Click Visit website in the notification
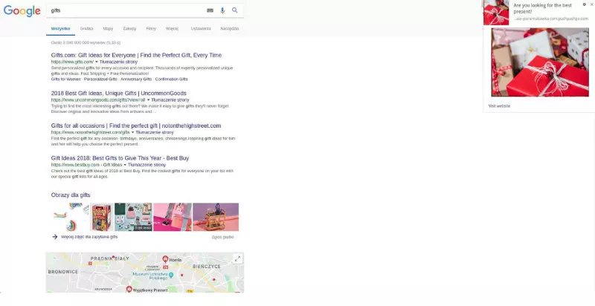Viewport: 595px width, 306px height. [499, 106]
